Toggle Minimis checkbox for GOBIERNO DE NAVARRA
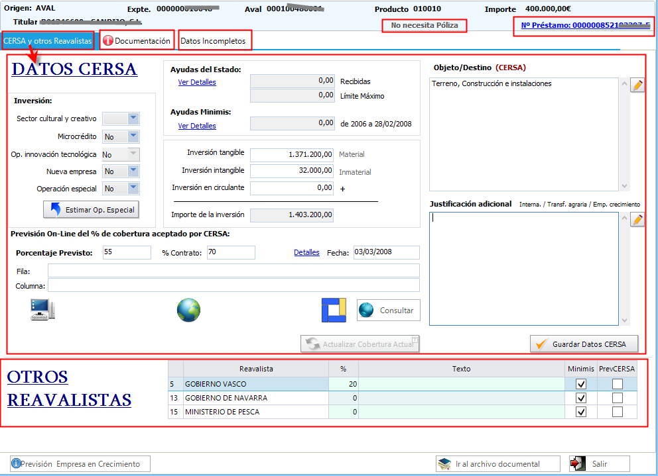Image resolution: width=658 pixels, height=476 pixels. [581, 398]
